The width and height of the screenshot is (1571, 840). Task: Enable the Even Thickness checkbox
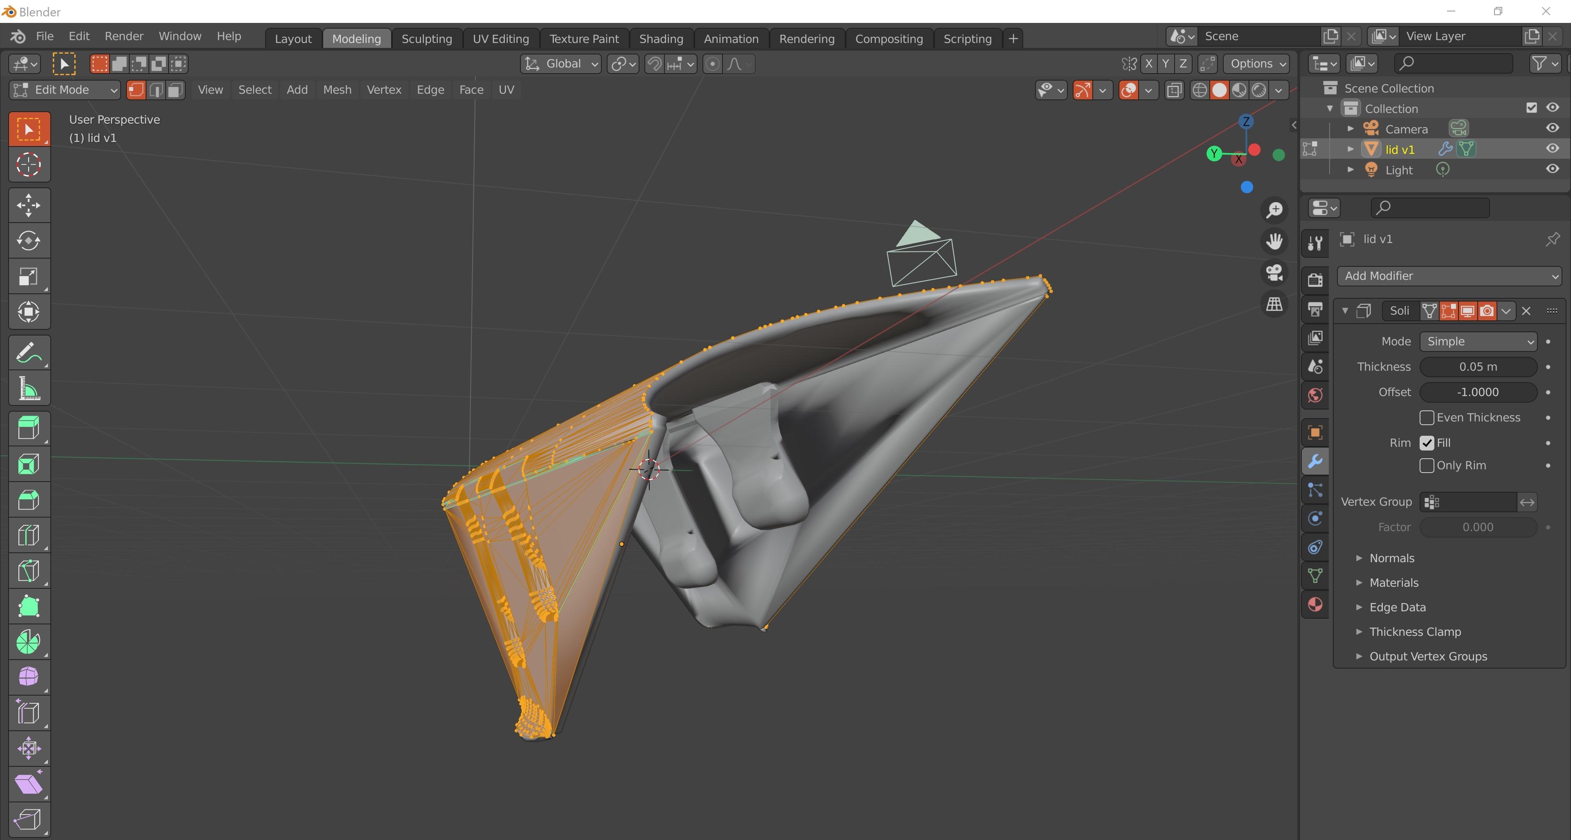(x=1427, y=418)
